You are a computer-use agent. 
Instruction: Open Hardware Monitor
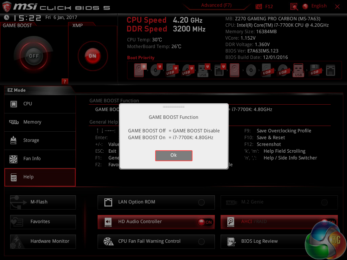pyautogui.click(x=43, y=241)
